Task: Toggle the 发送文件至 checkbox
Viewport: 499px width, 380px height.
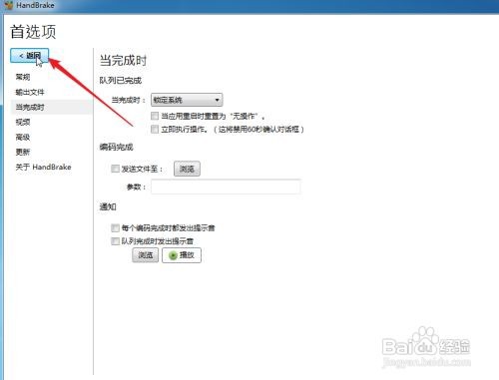Action: click(115, 169)
